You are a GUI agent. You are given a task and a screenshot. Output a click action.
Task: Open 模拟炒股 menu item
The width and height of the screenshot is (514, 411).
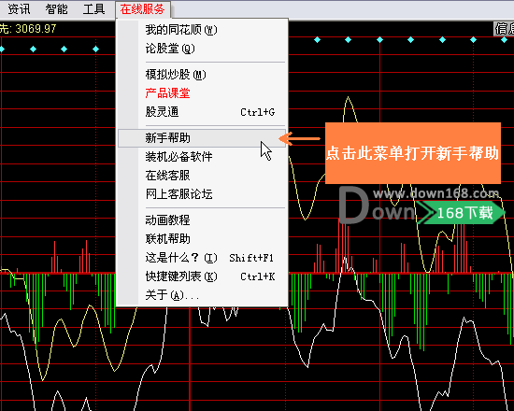pyautogui.click(x=202, y=75)
